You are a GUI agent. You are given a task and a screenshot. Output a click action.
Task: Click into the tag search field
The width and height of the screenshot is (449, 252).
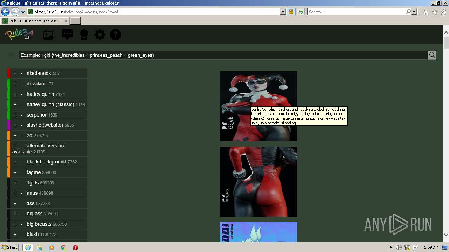tap(223, 55)
